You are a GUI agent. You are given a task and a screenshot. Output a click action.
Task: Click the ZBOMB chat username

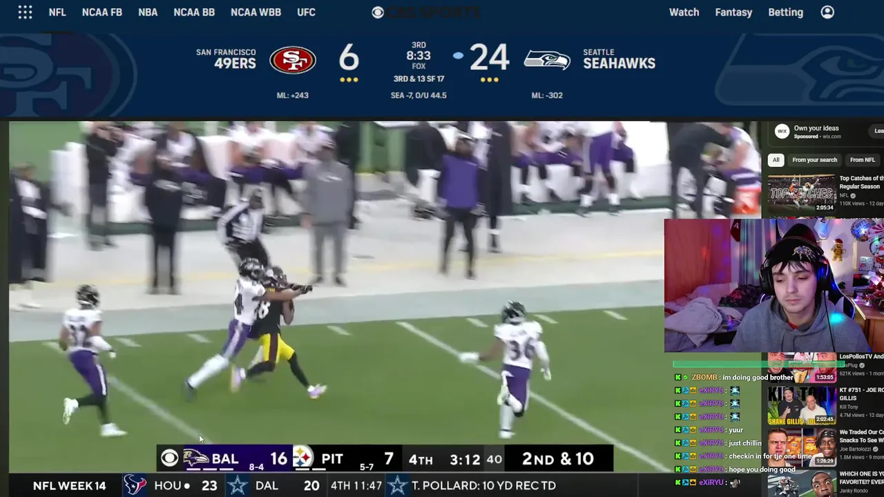pos(704,378)
